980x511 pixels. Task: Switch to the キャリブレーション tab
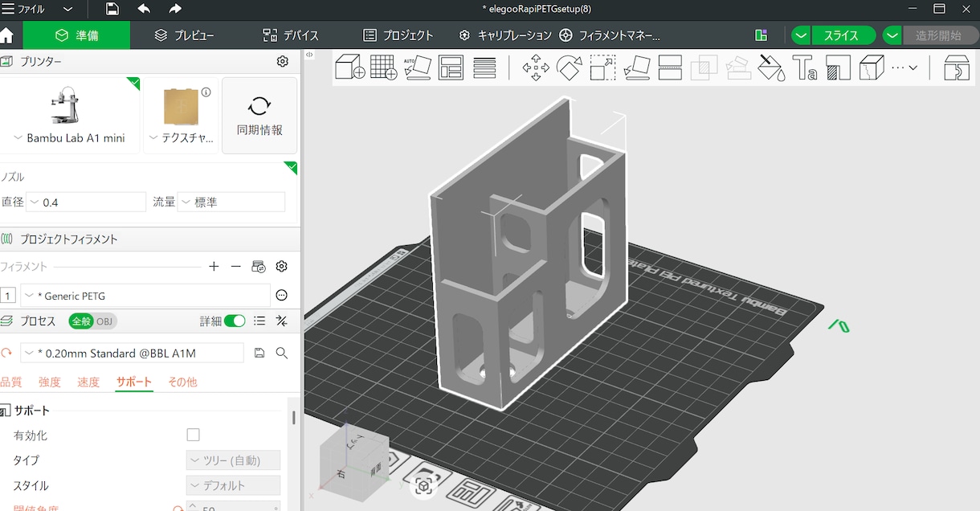coord(505,35)
